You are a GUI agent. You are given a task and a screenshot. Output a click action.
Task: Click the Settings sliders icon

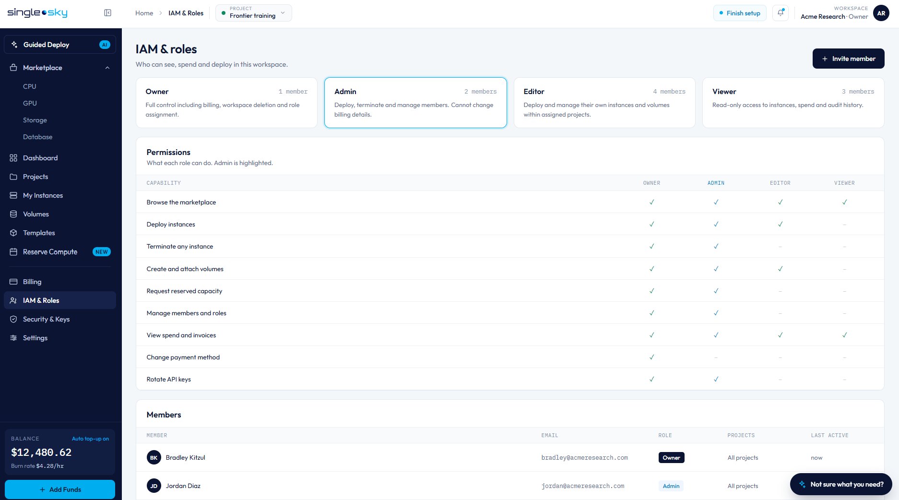[x=13, y=338]
